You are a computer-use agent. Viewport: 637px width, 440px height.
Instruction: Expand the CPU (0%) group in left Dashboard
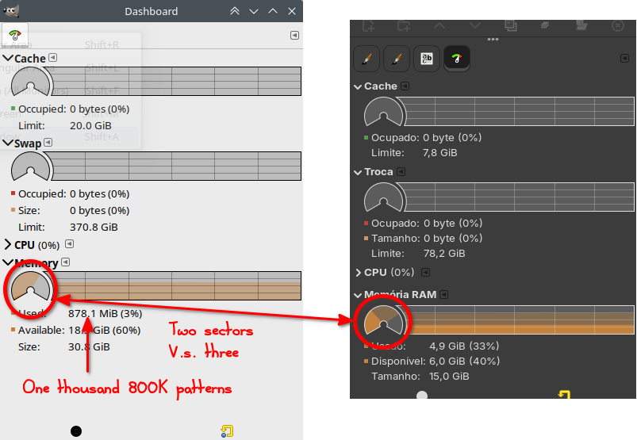[x=8, y=245]
